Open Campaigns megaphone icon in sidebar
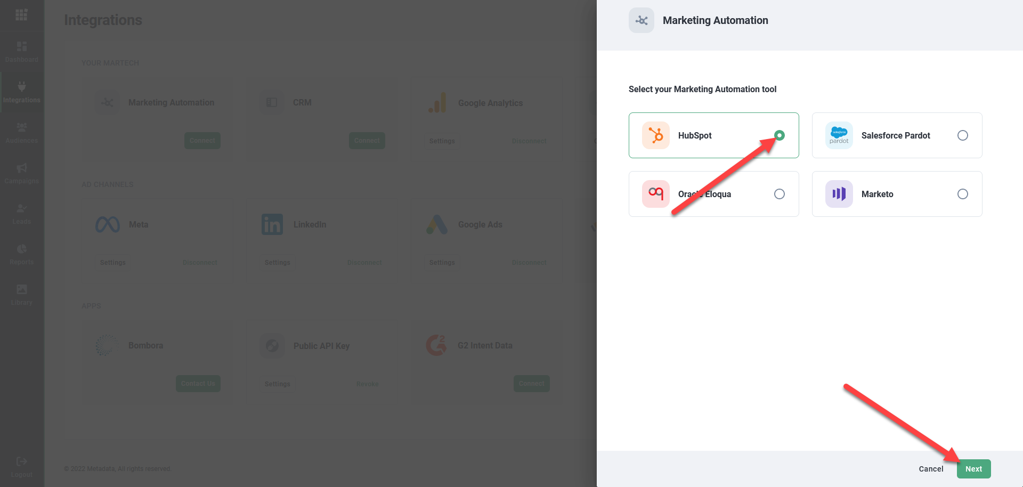 (22, 168)
